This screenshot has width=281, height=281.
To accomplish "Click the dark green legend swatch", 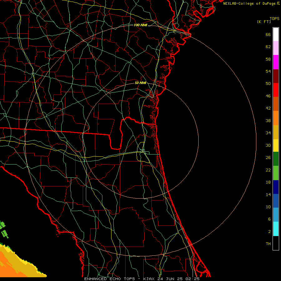I will pyautogui.click(x=276, y=159).
